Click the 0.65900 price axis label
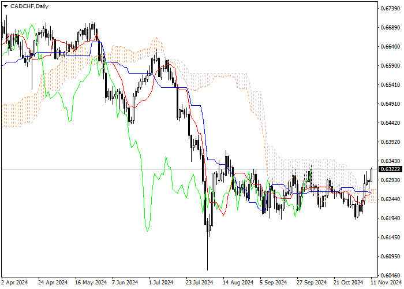 [x=390, y=65]
